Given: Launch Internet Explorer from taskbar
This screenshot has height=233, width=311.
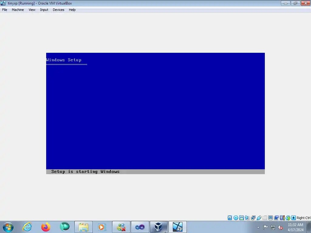Looking at the screenshot, I should (27, 227).
